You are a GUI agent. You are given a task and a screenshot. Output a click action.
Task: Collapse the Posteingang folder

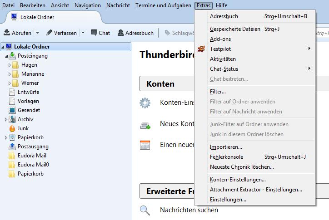click(6, 56)
